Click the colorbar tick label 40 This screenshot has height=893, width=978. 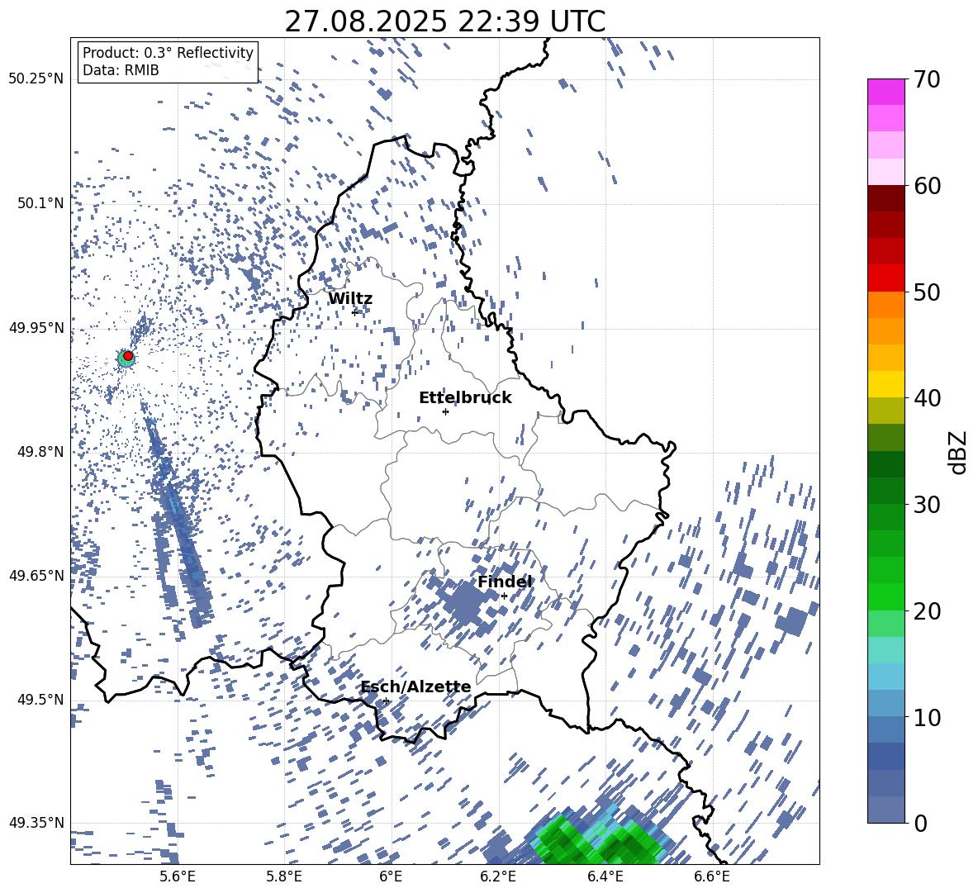click(927, 398)
